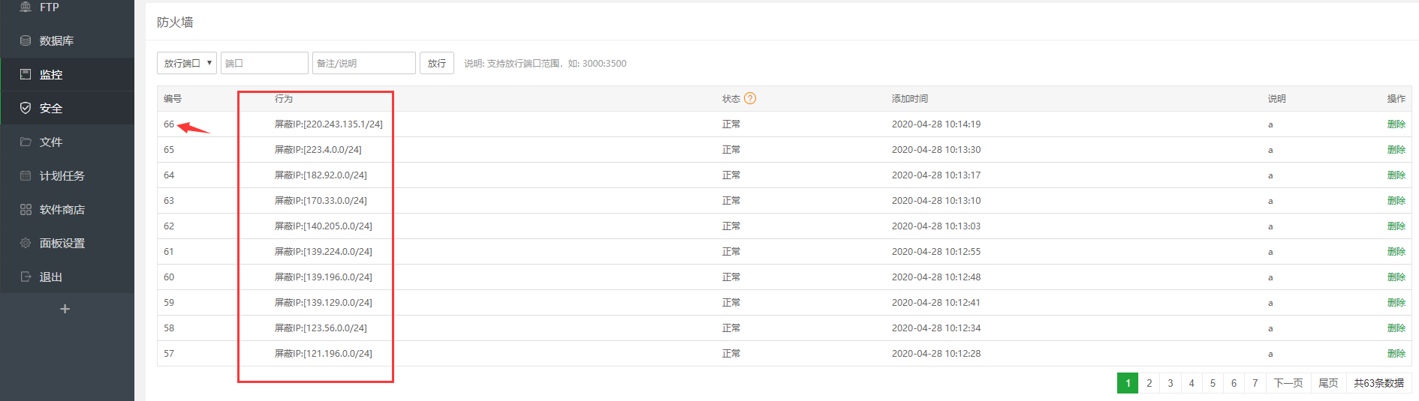Go to page 2 of results
Image resolution: width=1419 pixels, height=401 pixels.
click(1149, 383)
